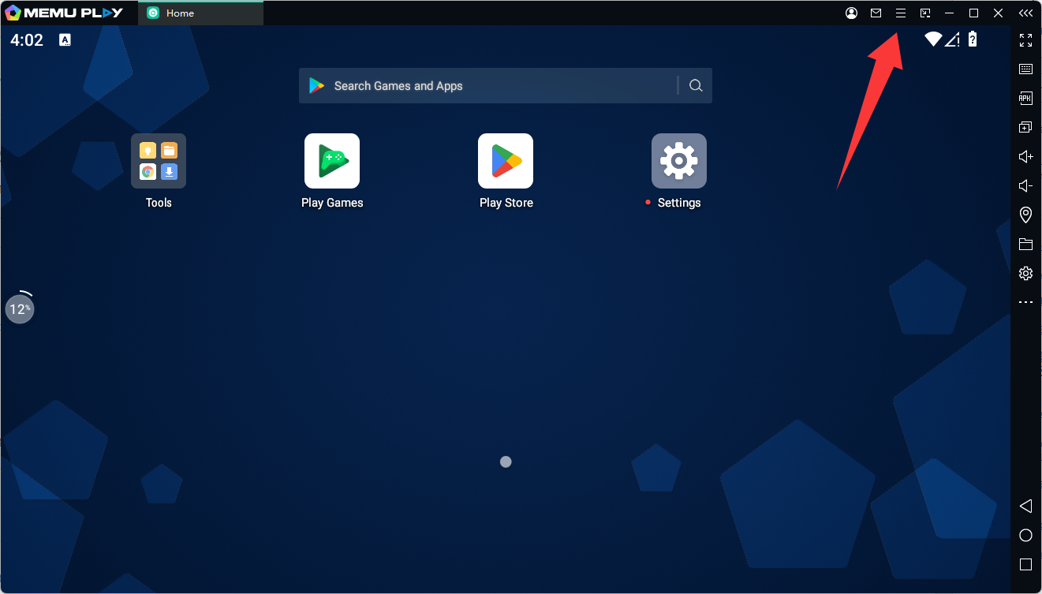
Task: Open MEmu settings gear in sidebar
Action: click(1025, 274)
